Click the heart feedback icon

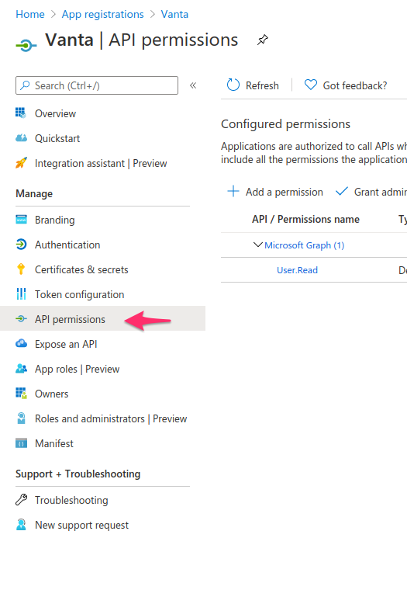click(x=311, y=85)
